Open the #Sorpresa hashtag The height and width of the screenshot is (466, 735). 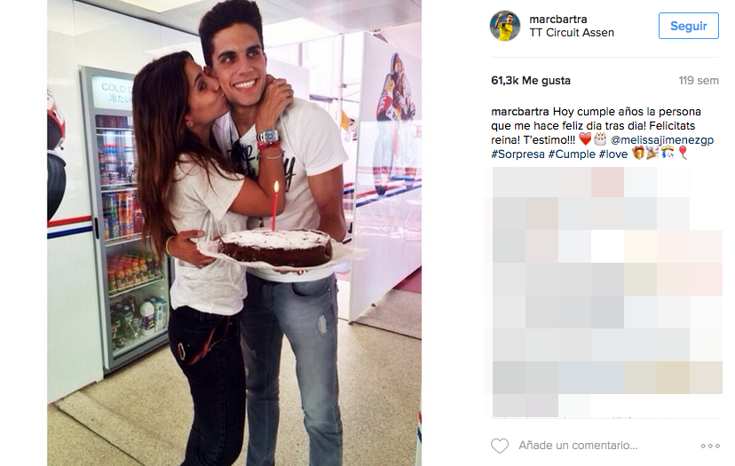point(518,154)
